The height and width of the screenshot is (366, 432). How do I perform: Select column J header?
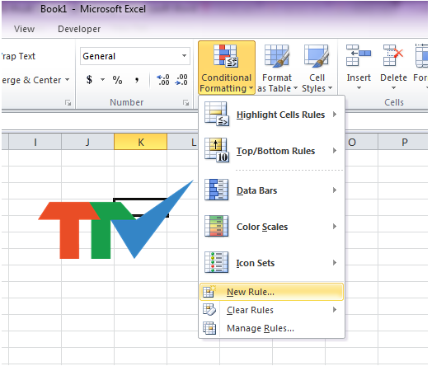pyautogui.click(x=87, y=142)
